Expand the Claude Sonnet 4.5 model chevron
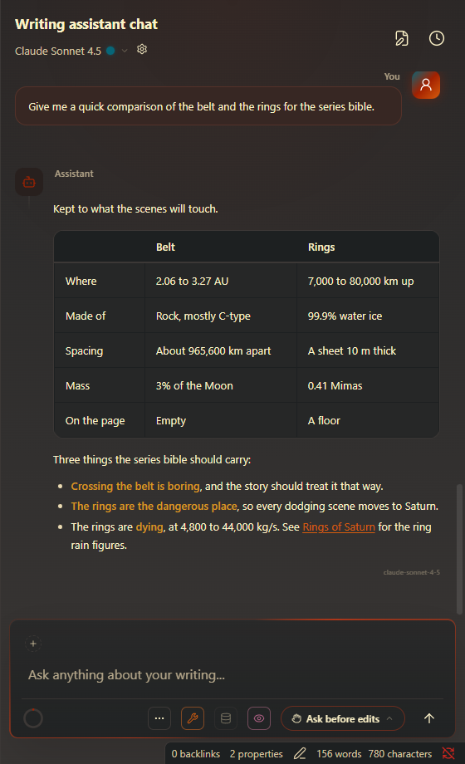Viewport: 465px width, 764px height. pos(125,51)
